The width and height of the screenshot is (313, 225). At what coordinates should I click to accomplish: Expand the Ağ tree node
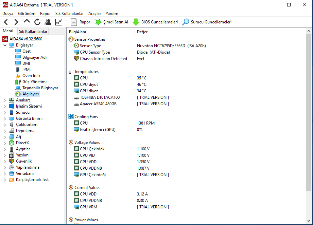[5, 137]
